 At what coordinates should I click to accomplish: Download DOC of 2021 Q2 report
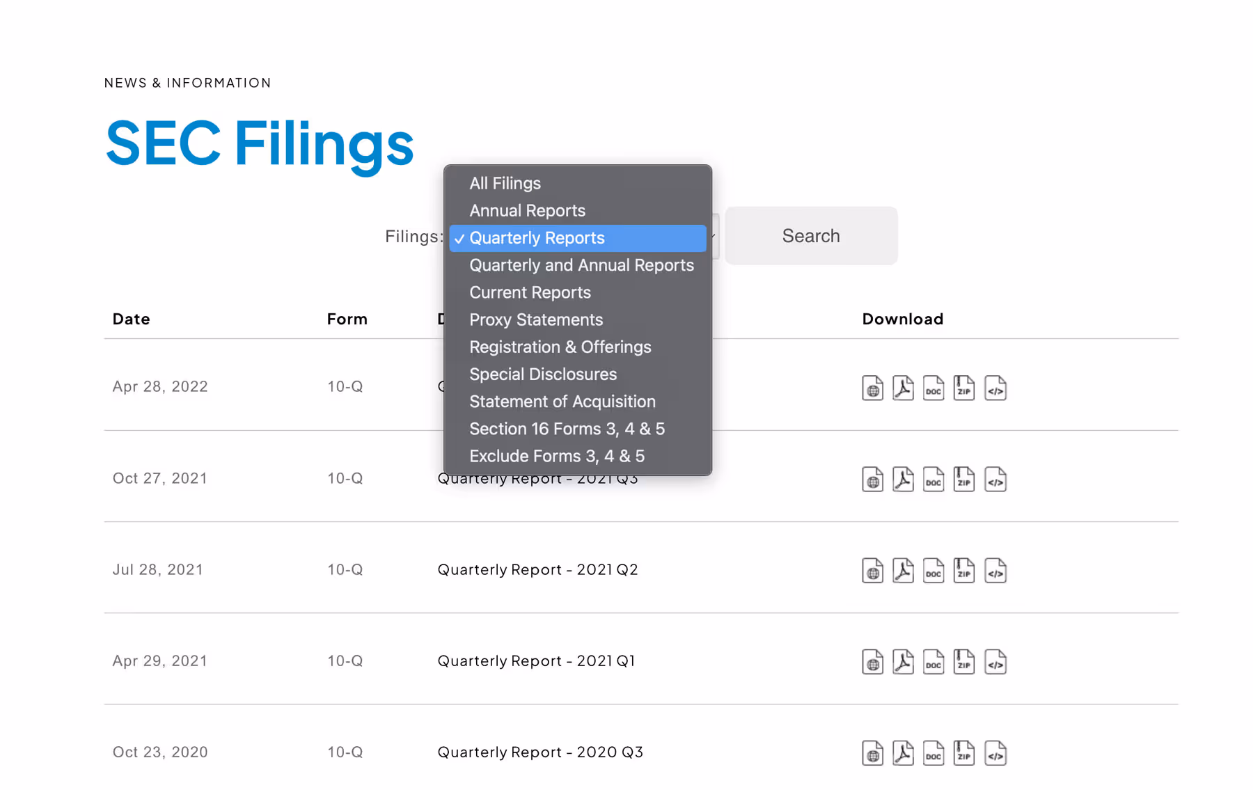pyautogui.click(x=933, y=570)
